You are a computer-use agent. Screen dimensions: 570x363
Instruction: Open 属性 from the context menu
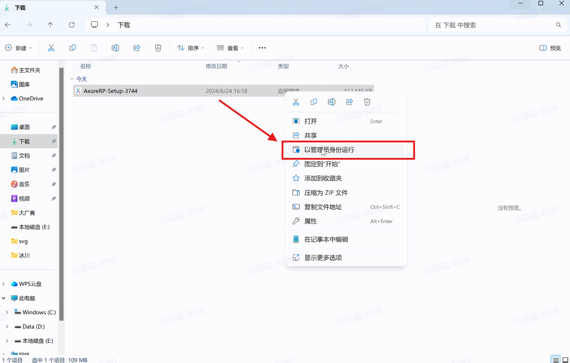[x=346, y=221]
